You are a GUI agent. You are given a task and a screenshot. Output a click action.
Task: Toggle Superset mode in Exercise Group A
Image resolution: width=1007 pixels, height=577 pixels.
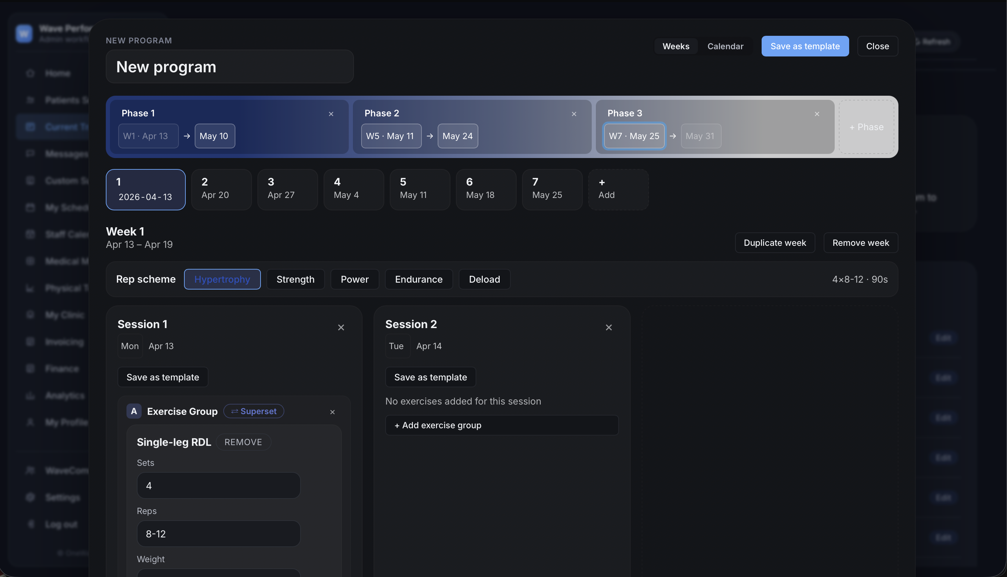[x=253, y=411]
